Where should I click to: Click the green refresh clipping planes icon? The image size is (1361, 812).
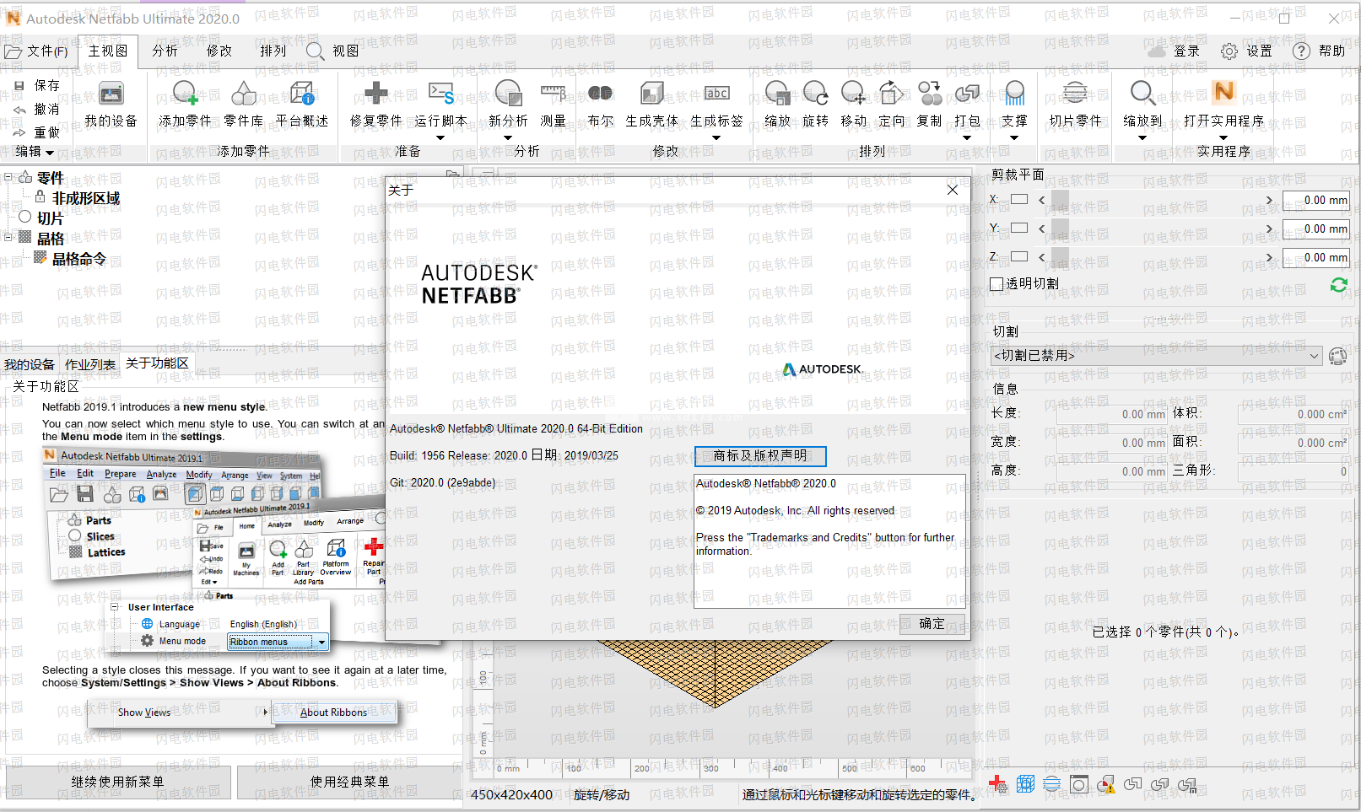tap(1338, 285)
